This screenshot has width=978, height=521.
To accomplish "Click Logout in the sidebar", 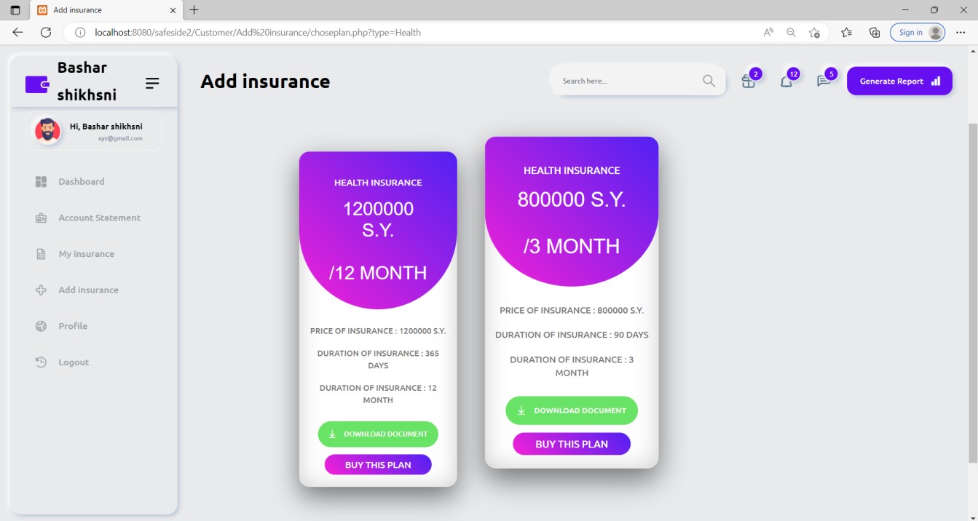I will coord(74,362).
